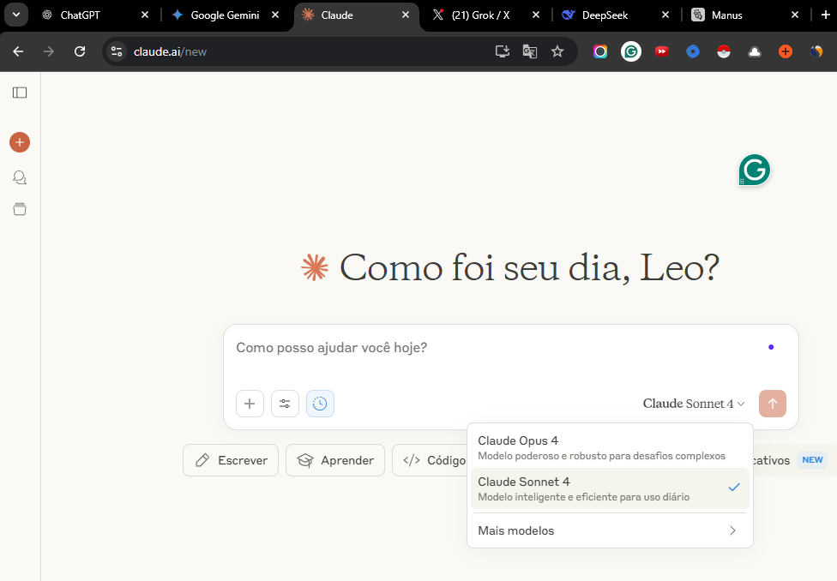The width and height of the screenshot is (837, 581).
Task: Open Grammarly extension in toolbar
Action: click(631, 51)
